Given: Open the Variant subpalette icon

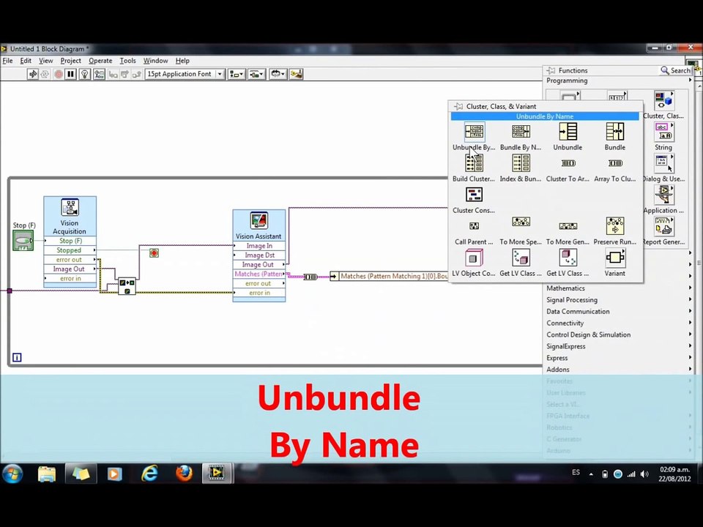Looking at the screenshot, I should coord(614,258).
